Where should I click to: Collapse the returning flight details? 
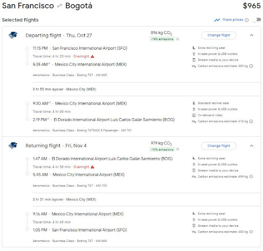251,146
